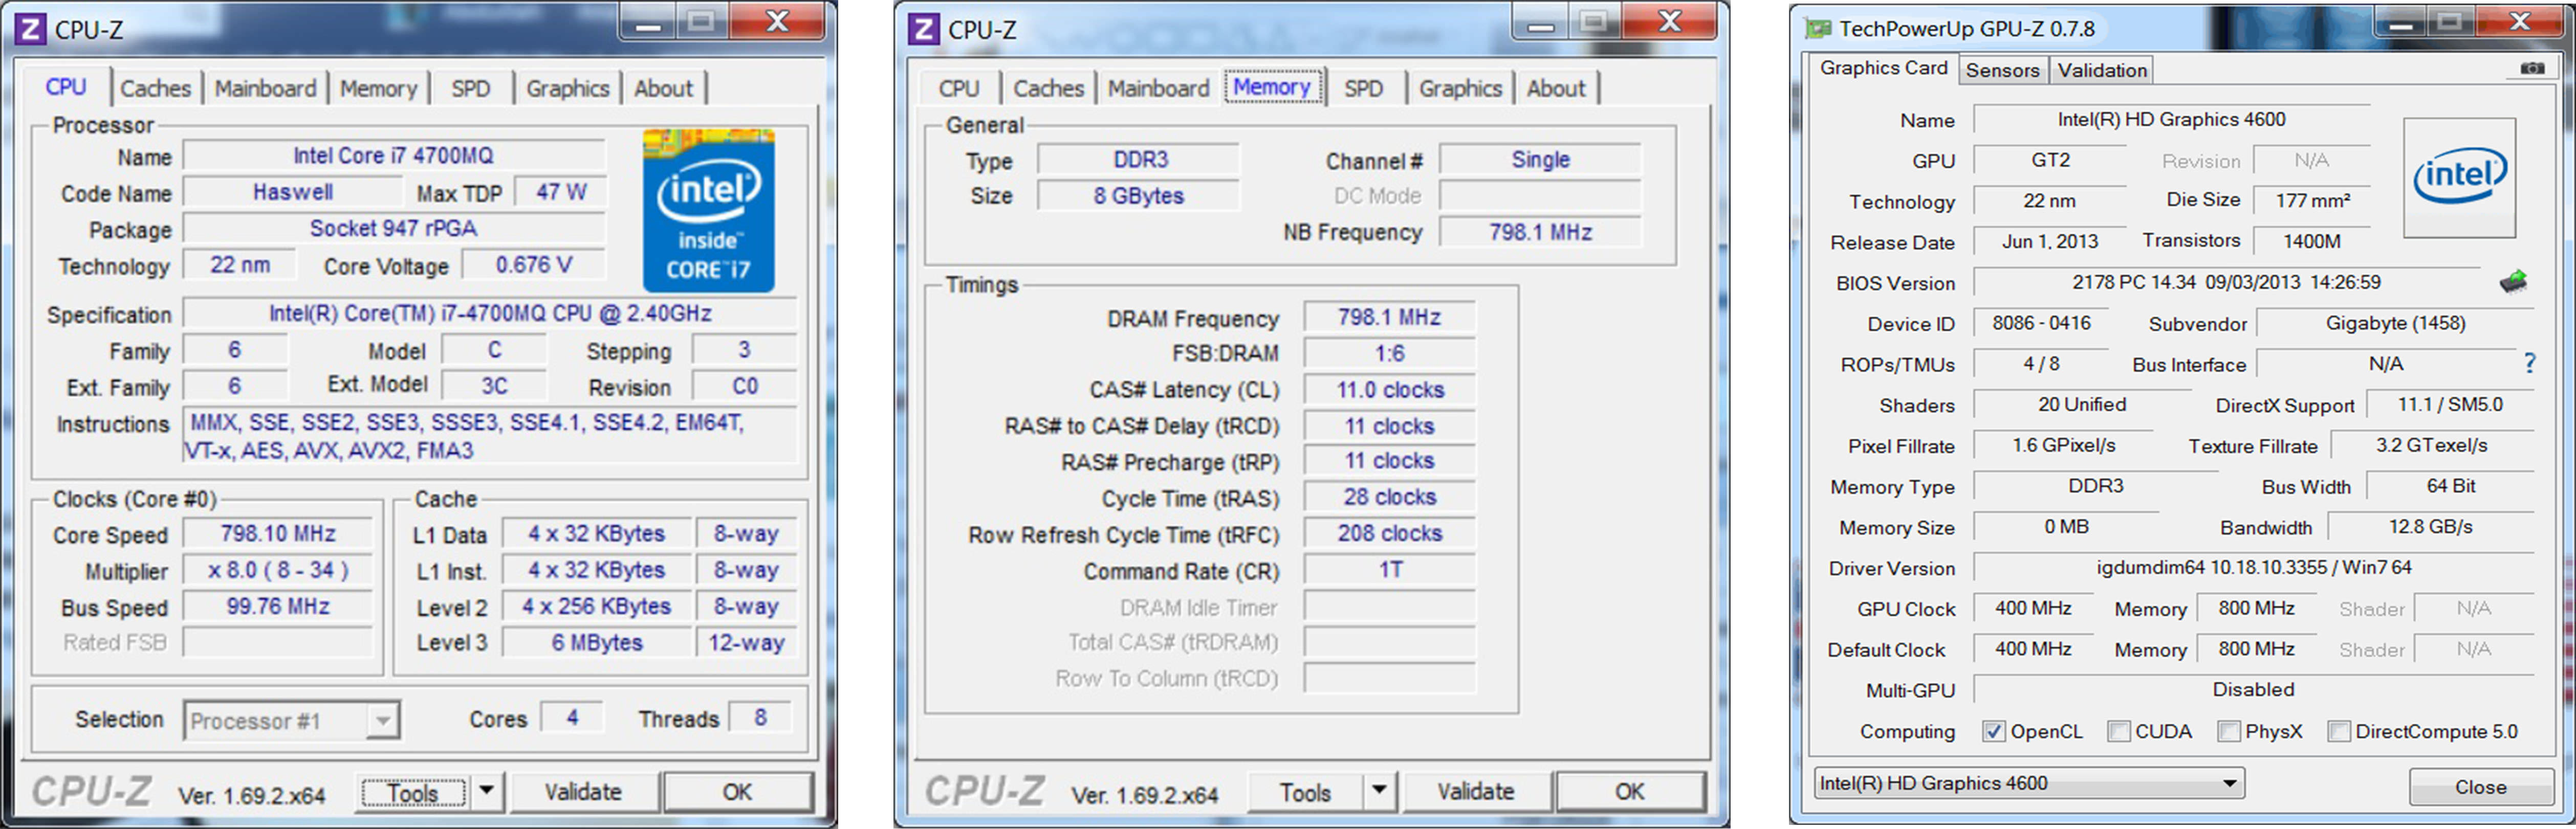The height and width of the screenshot is (829, 2576).
Task: Click the BIOS save chip icon
Action: tap(2513, 282)
